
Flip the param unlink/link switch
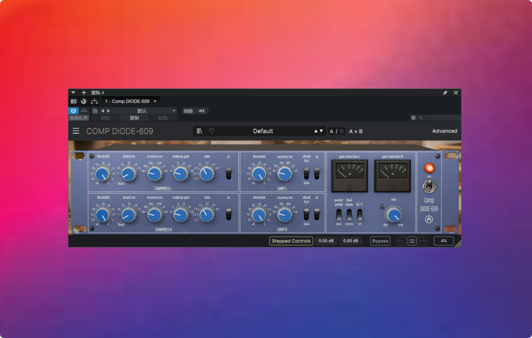pos(339,215)
